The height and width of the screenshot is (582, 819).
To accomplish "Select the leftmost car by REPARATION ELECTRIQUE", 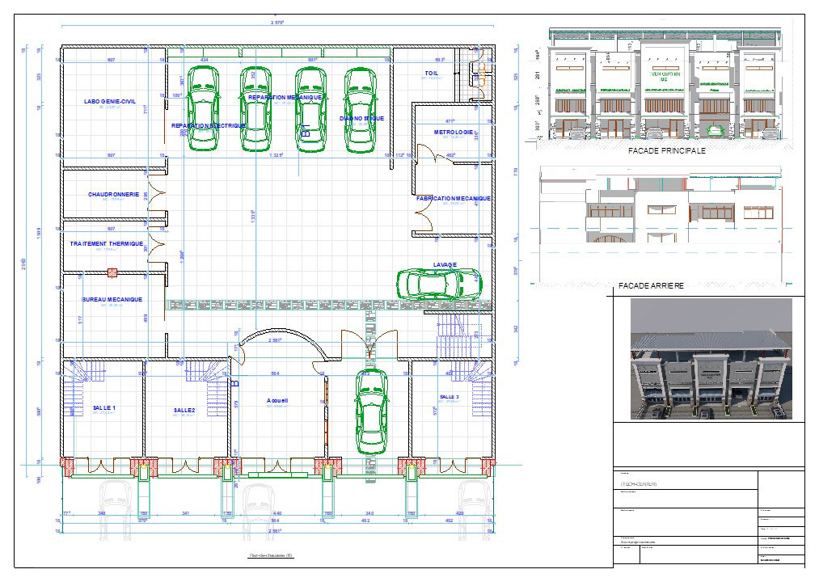I will pos(204,109).
